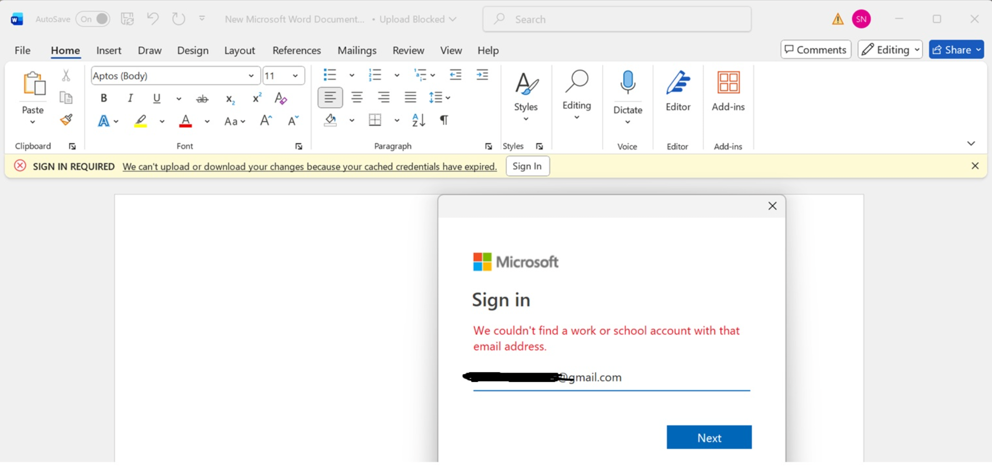This screenshot has height=467, width=992.
Task: Toggle the AutoSave switch
Action: [x=93, y=19]
